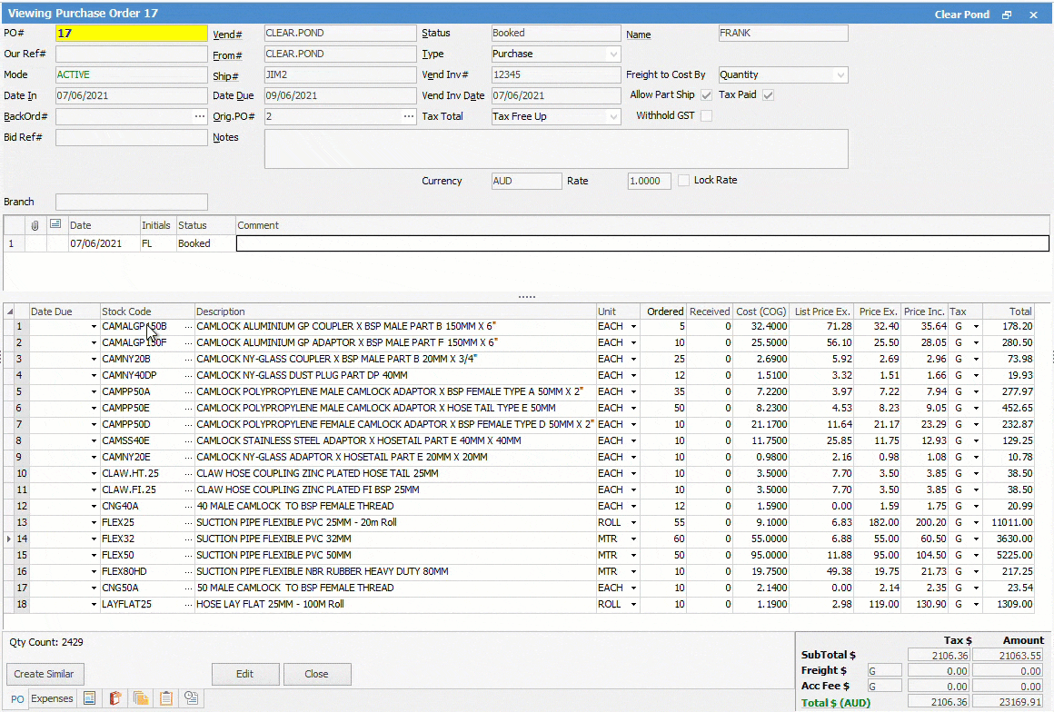Image resolution: width=1054 pixels, height=712 pixels.
Task: Click the BackOrd# ellipsis lookup button
Action: coord(199,116)
